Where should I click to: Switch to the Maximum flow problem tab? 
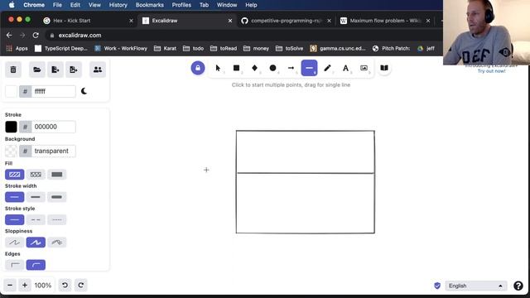pyautogui.click(x=385, y=21)
